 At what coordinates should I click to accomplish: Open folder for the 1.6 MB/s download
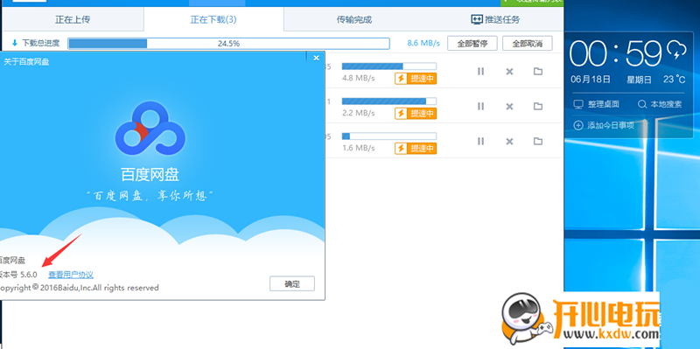(x=538, y=141)
